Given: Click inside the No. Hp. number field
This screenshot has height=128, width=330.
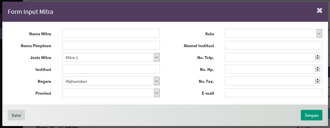Looking at the screenshot, I should [270, 69].
